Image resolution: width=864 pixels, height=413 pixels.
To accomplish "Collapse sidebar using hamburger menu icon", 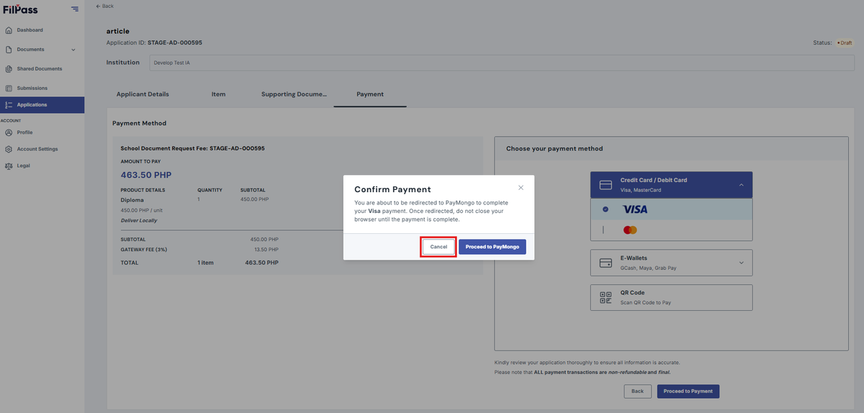I will tap(75, 9).
